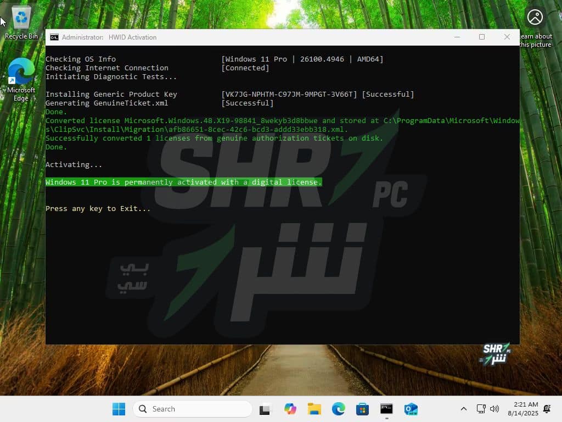Select the running command prompt taskbar icon
Image resolution: width=562 pixels, height=422 pixels.
click(x=386, y=409)
